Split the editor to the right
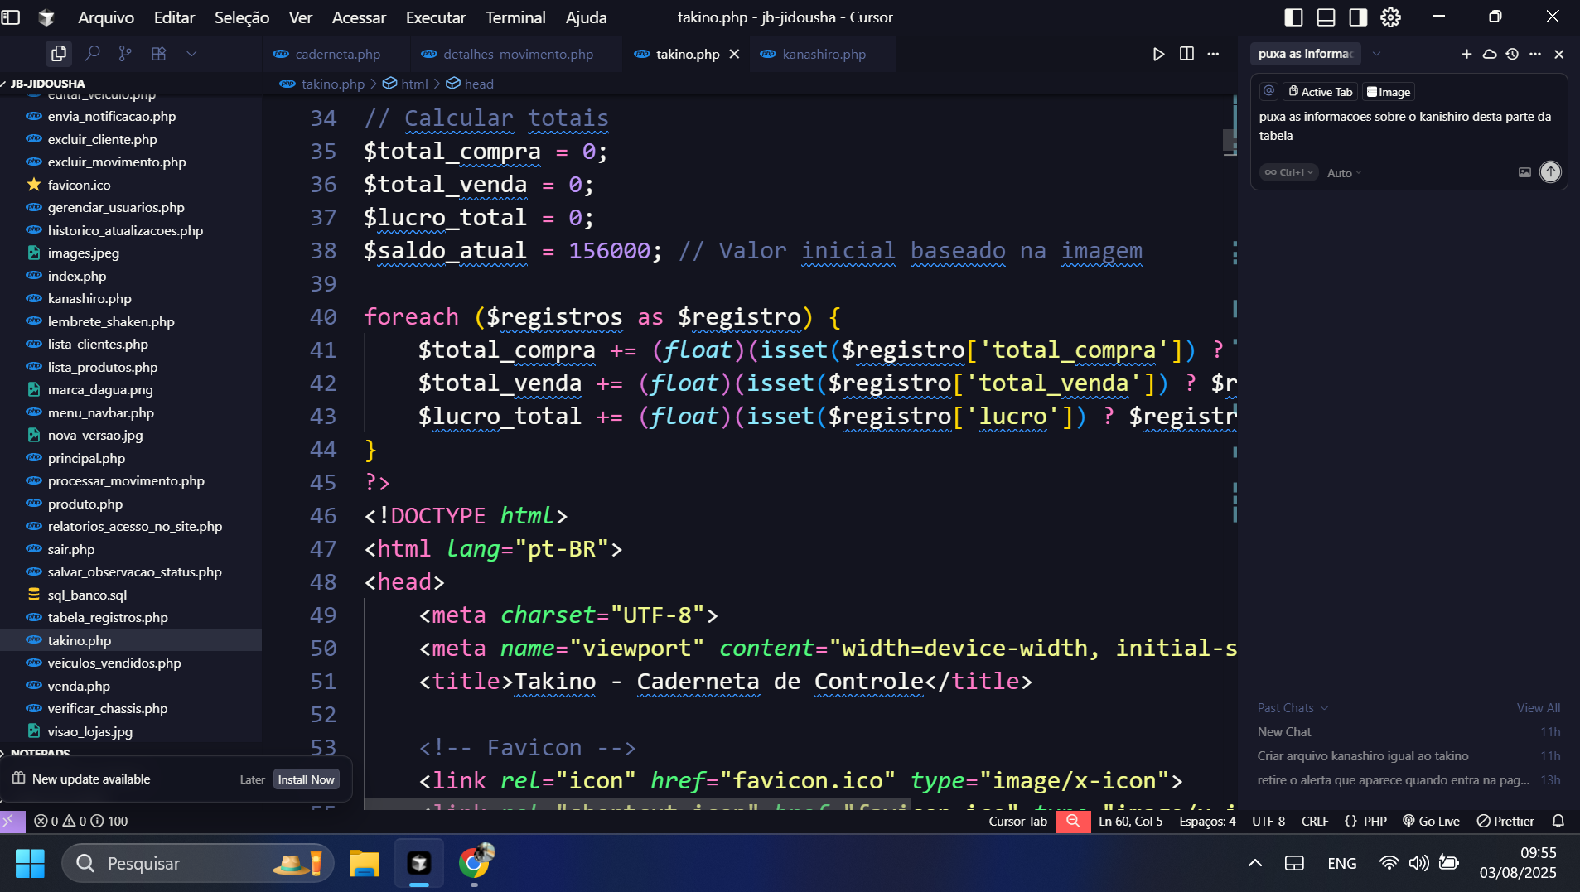This screenshot has width=1580, height=892. 1186,54
